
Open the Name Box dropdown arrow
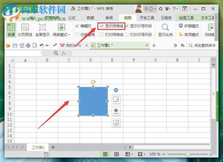click(40, 53)
